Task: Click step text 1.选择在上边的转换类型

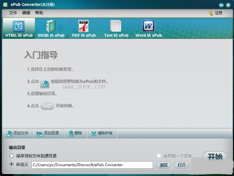Action: coord(50,69)
